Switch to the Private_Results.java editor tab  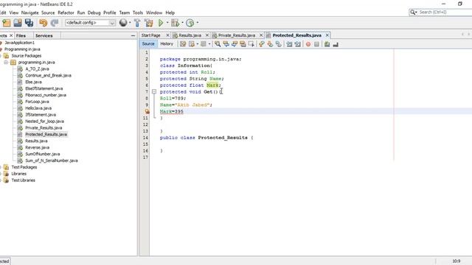click(x=237, y=35)
